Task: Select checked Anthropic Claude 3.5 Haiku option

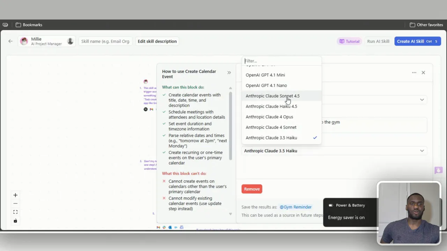Action: point(281,138)
